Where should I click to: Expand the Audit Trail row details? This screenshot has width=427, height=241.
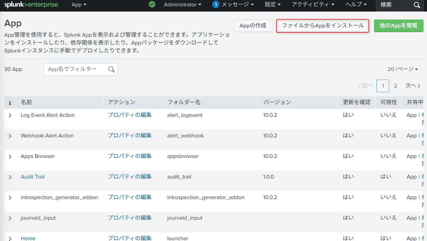click(10, 177)
